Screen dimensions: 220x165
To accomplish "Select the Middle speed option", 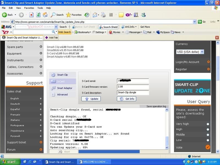I will point(208,135).
